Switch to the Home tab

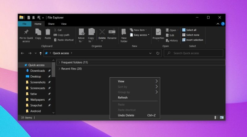(x=38, y=24)
